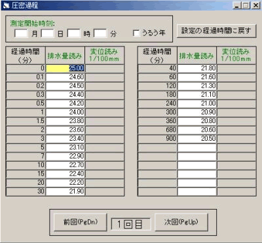Select the 24.60 drainage reading cell
262x243 pixels.
[x=65, y=77]
